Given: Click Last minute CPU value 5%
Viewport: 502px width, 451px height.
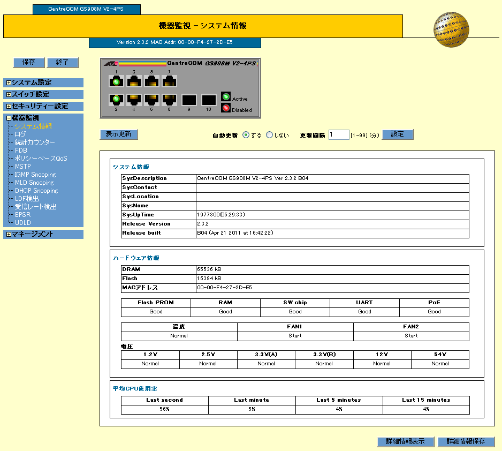Looking at the screenshot, I should coord(252,409).
